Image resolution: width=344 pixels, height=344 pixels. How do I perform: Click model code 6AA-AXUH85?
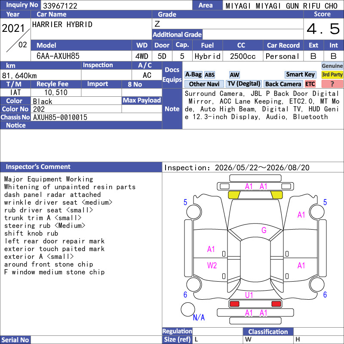58,56
